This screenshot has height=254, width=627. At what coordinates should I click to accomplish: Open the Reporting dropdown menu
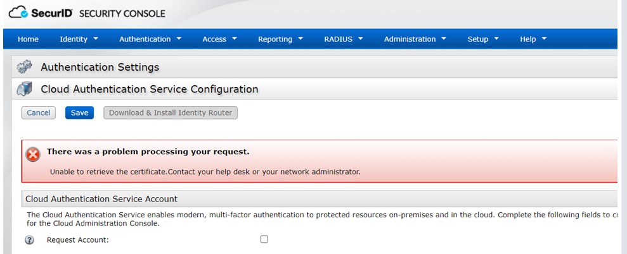tap(280, 39)
